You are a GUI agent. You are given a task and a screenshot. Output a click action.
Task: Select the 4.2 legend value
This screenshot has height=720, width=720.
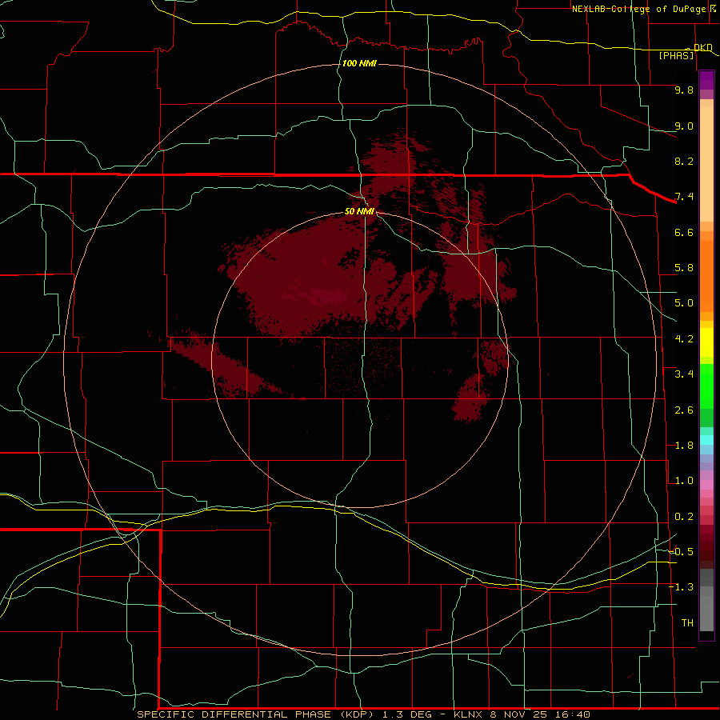684,339
